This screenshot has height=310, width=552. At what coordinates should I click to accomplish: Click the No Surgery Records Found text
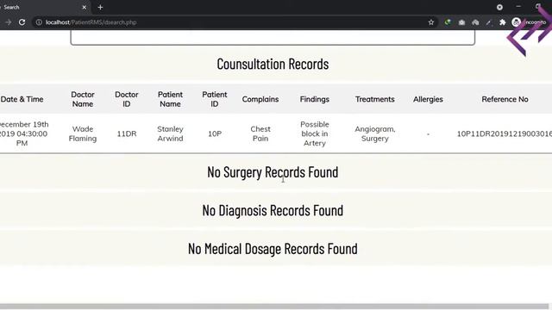(x=273, y=172)
